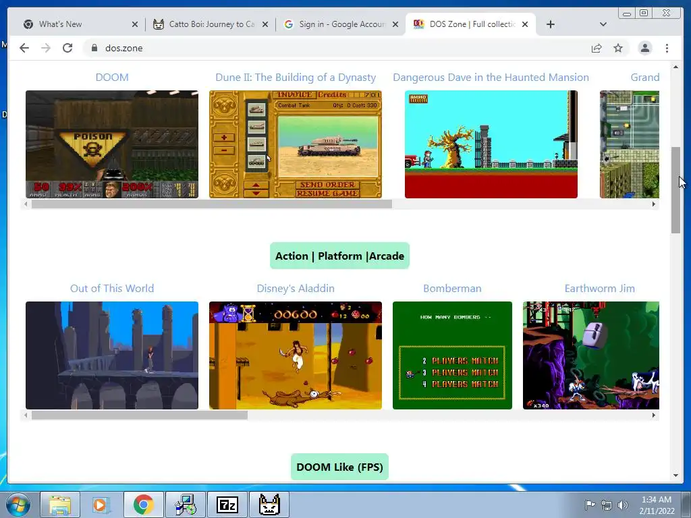Click the DOOM screenshot thumbnail
691x518 pixels.
(x=112, y=144)
